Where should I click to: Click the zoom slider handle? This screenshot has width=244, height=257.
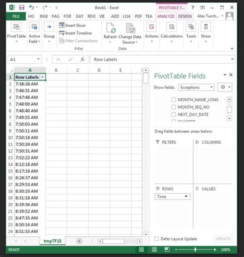pyautogui.click(x=195, y=250)
